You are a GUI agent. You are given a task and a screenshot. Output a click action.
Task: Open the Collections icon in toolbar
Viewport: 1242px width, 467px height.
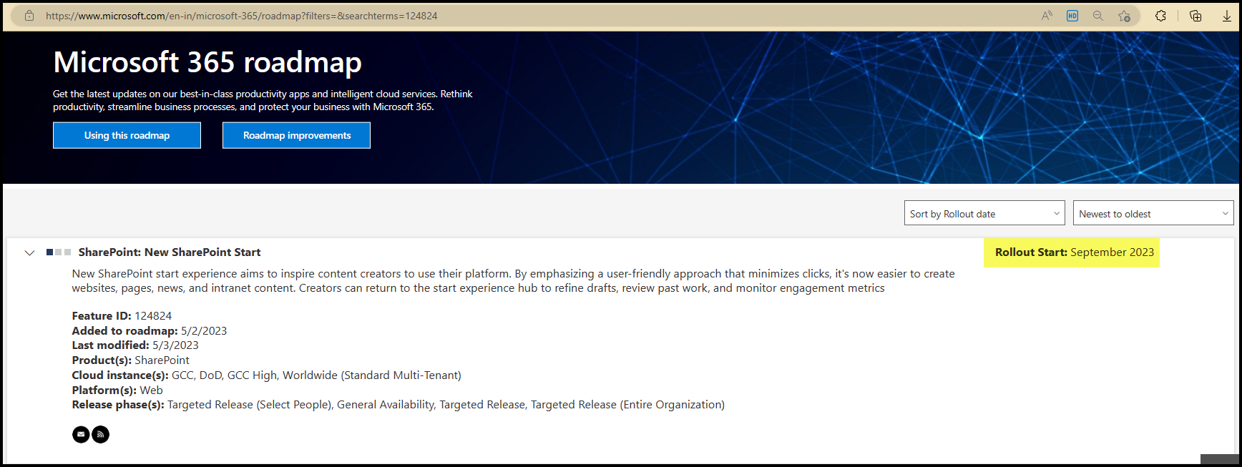point(1195,16)
